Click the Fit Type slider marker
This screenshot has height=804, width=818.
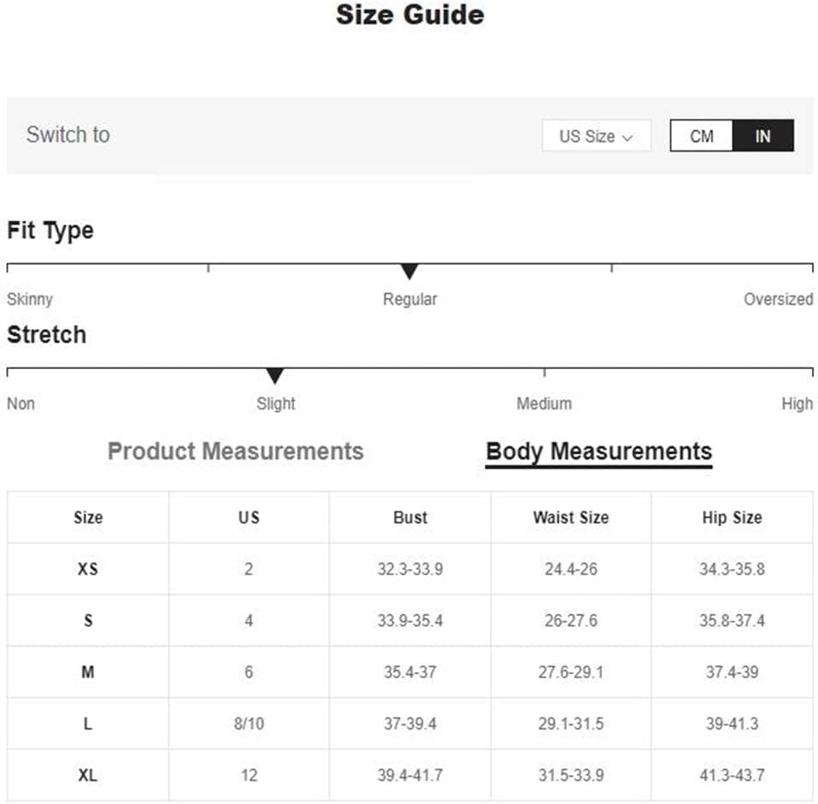click(x=409, y=272)
